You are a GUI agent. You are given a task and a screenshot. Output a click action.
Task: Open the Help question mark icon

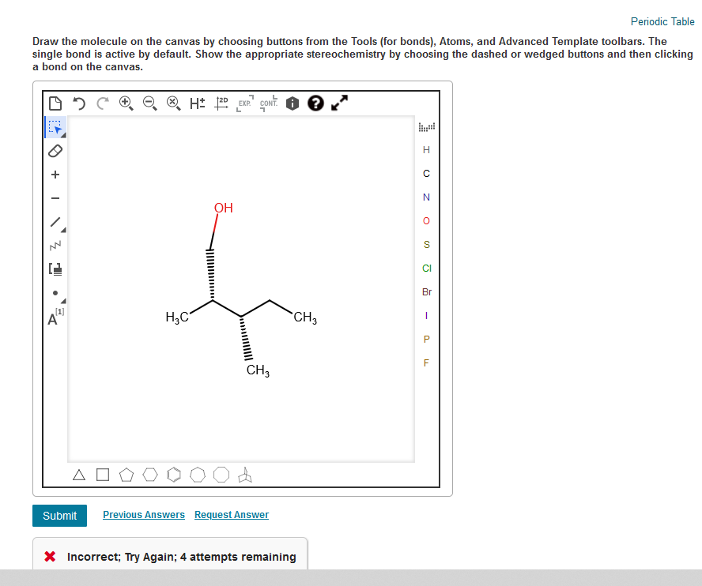pyautogui.click(x=315, y=103)
